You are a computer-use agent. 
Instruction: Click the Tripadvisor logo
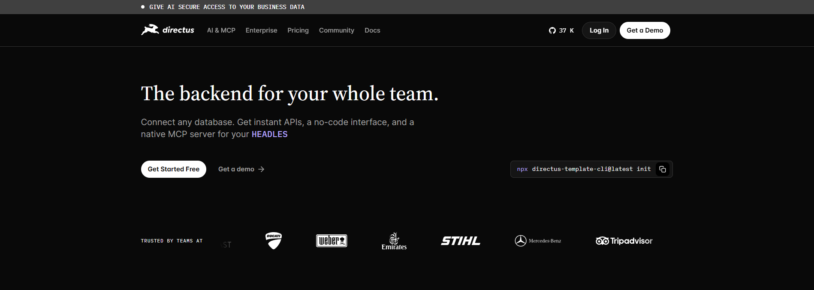624,241
